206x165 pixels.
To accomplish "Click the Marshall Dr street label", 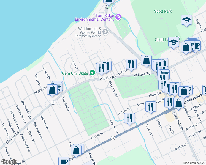I will (x=66, y=105).
